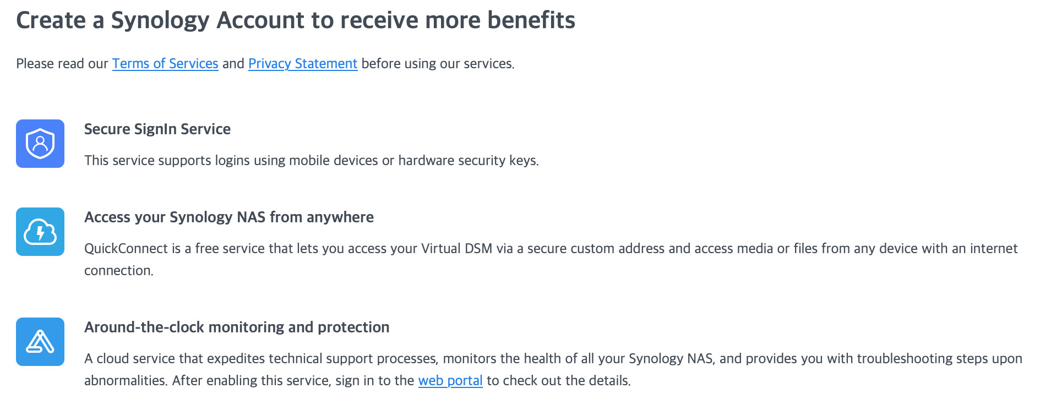Click 'to check out the details' text
This screenshot has height=410, width=1040.
(558, 381)
